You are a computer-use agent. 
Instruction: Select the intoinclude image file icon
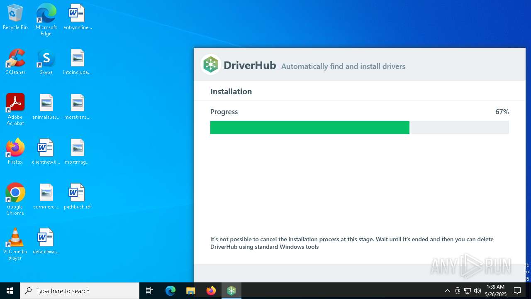(x=78, y=62)
